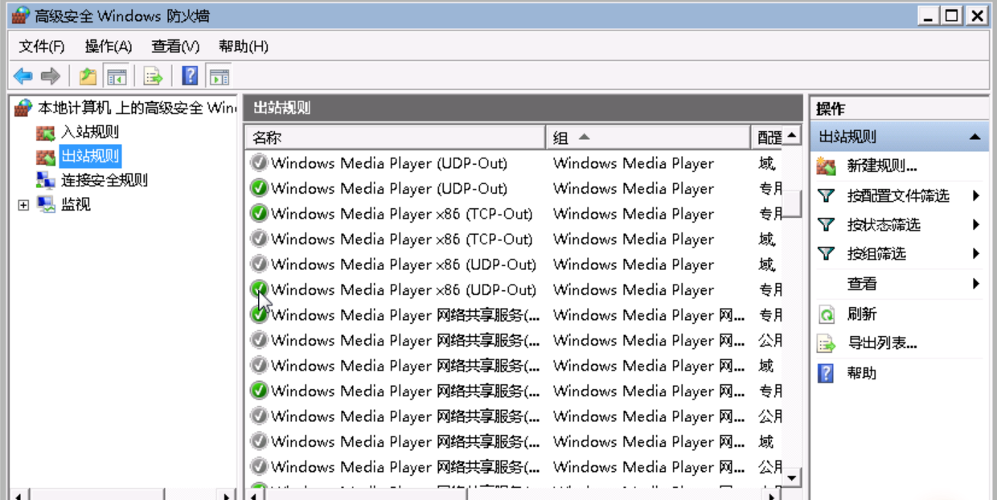Select 出站规则 in the left tree
This screenshot has width=997, height=500.
coord(90,156)
